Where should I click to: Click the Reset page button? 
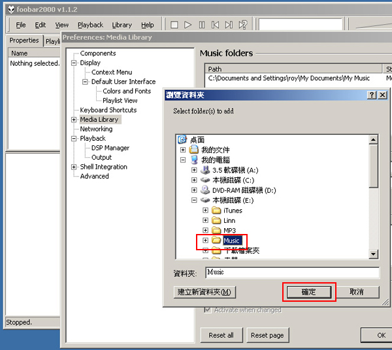click(x=267, y=335)
